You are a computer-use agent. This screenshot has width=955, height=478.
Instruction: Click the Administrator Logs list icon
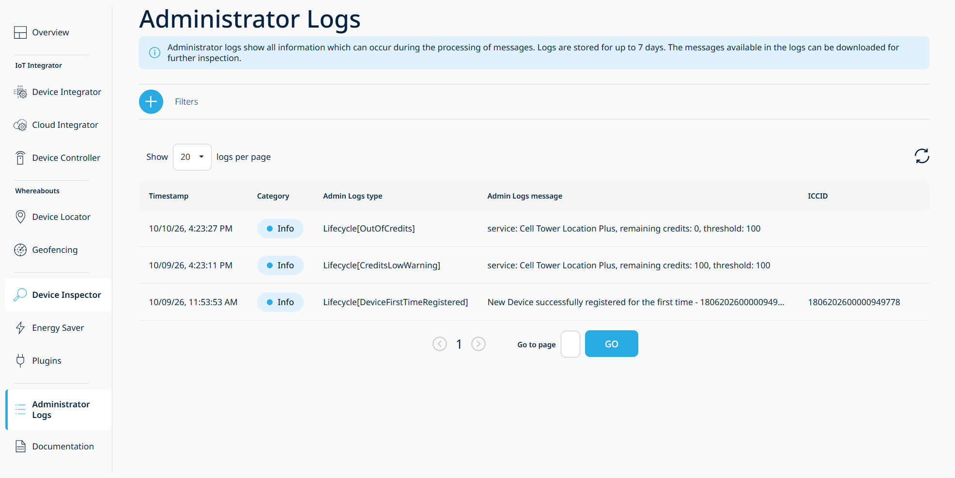20,410
